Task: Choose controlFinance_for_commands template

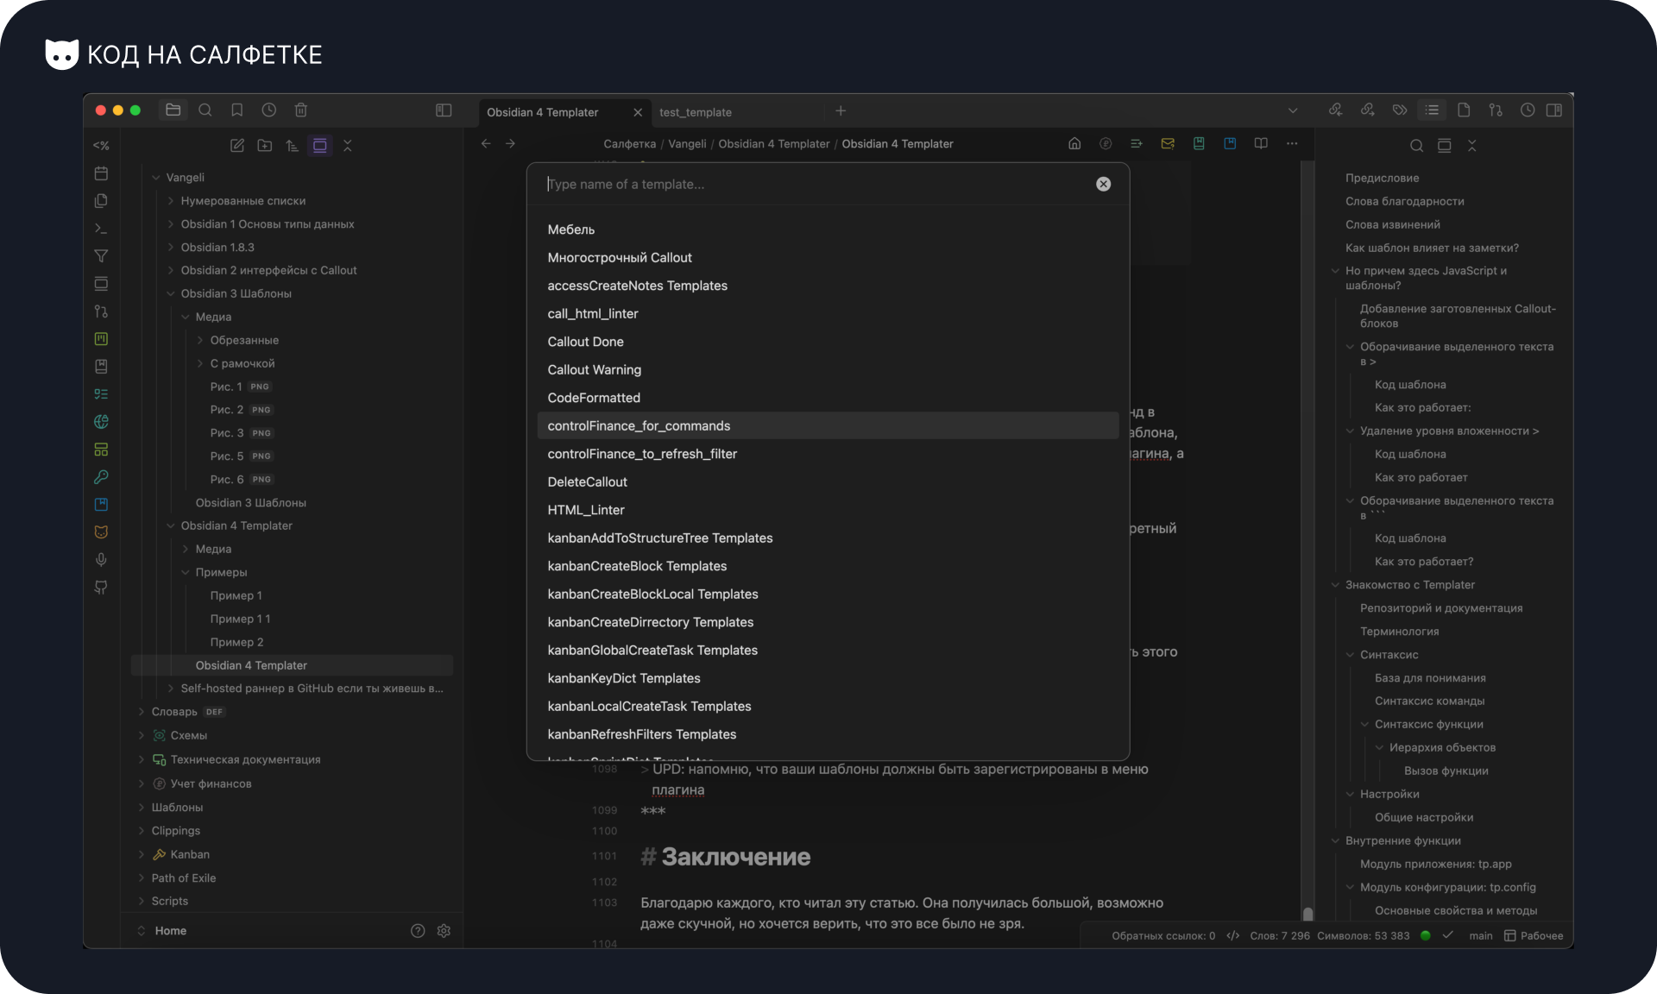Action: coord(828,425)
